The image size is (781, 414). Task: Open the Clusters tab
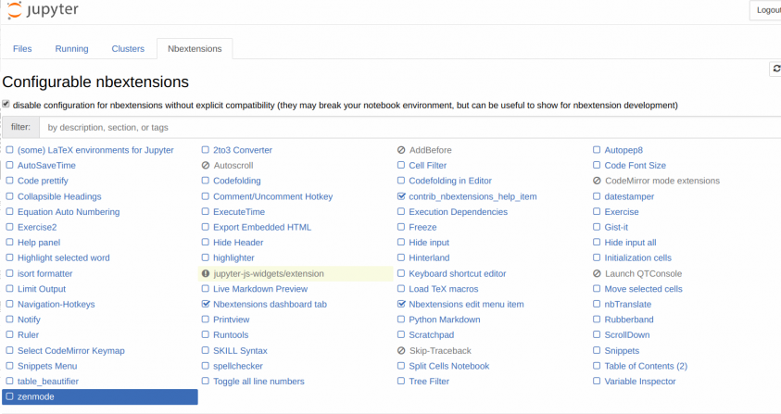pos(128,49)
